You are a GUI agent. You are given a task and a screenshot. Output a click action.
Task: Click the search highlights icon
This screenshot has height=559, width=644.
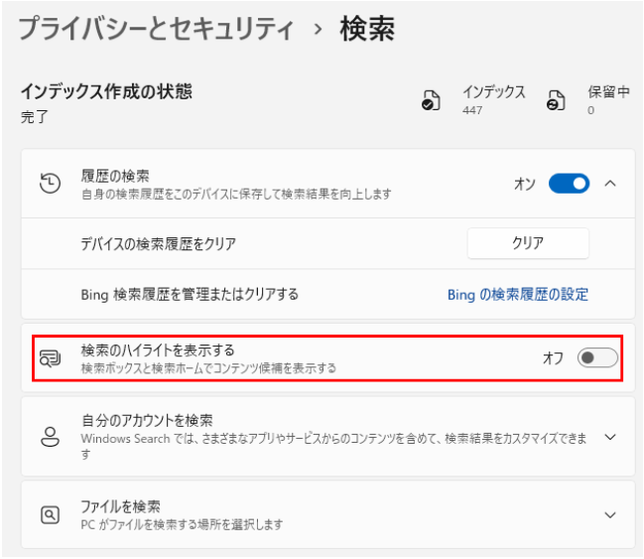50,357
